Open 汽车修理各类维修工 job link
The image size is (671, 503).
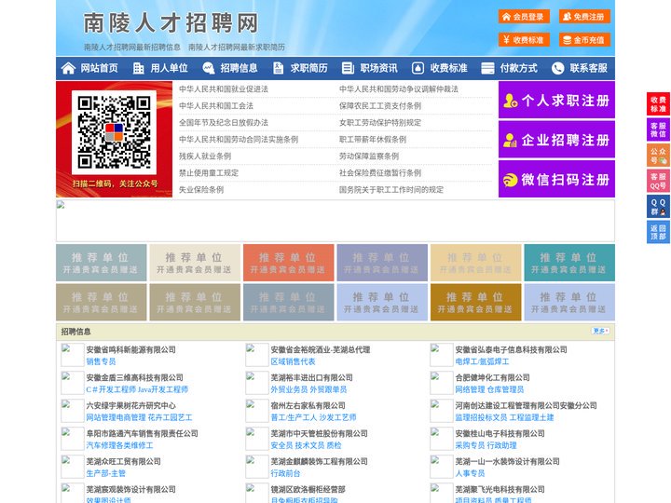click(120, 445)
